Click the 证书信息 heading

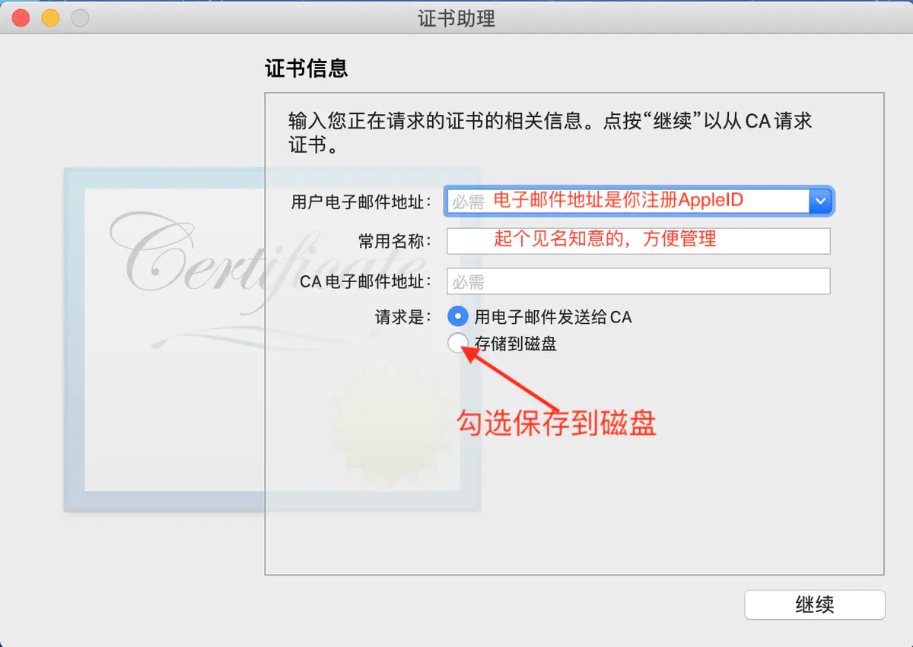coord(306,68)
